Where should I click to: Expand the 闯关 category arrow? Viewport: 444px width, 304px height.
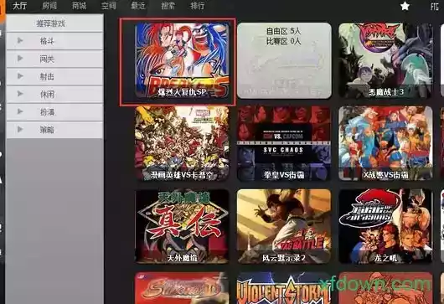(x=20, y=59)
